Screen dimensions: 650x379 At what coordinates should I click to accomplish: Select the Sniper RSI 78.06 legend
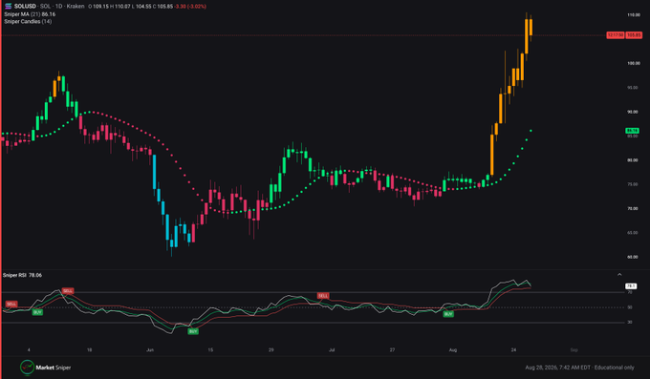22,275
